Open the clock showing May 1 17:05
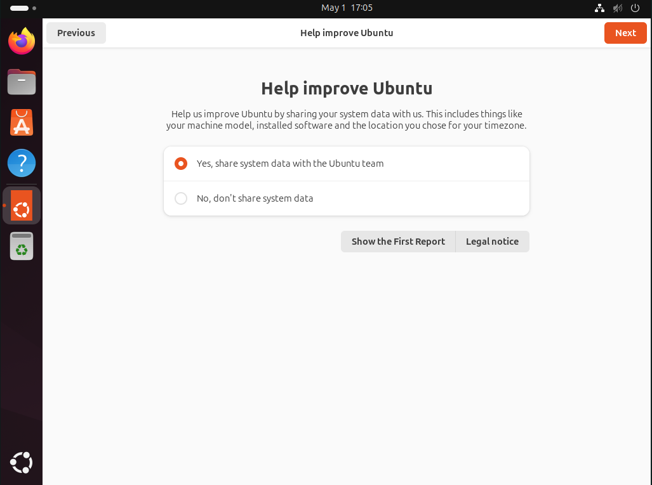This screenshot has width=652, height=485. [347, 8]
